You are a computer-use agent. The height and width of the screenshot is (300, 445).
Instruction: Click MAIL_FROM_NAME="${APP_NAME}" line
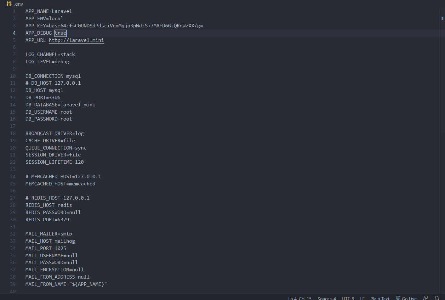pos(66,284)
